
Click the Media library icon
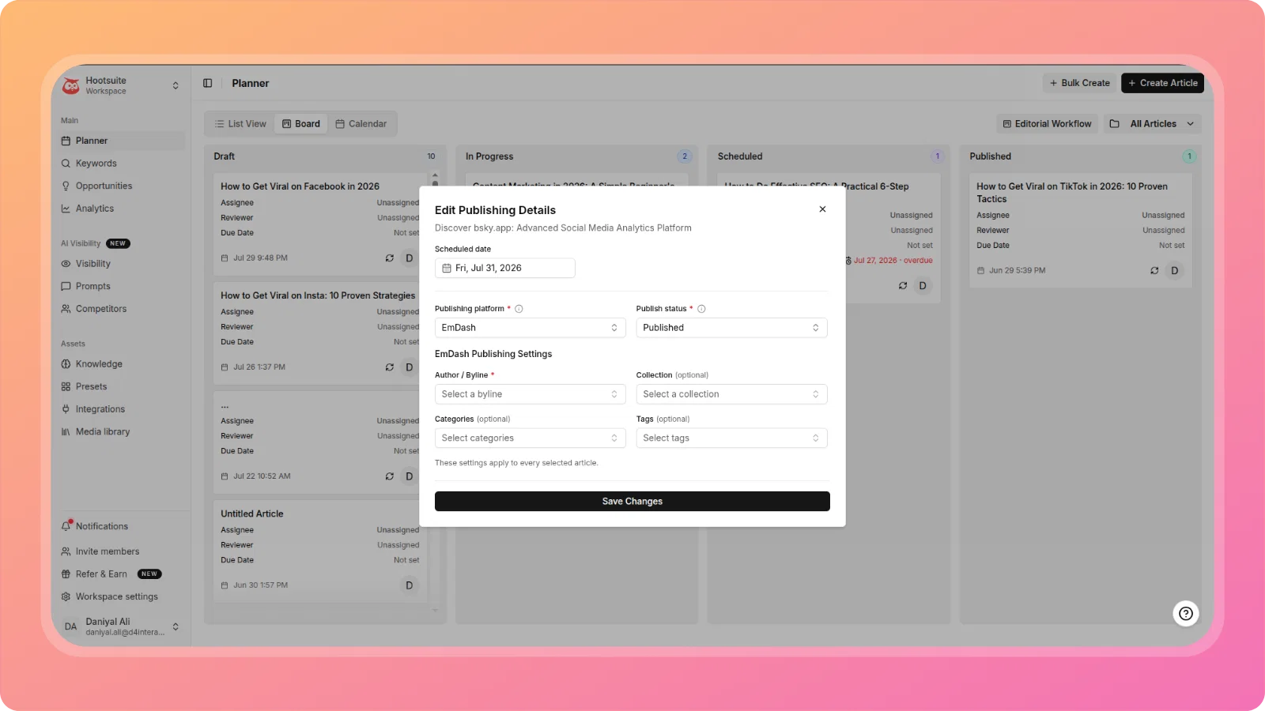66,432
